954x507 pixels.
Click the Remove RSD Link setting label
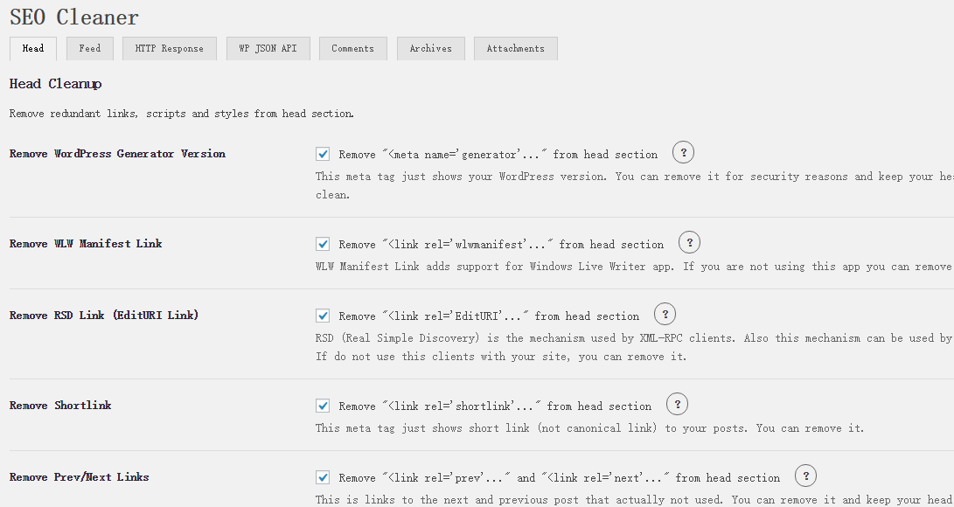pos(104,316)
